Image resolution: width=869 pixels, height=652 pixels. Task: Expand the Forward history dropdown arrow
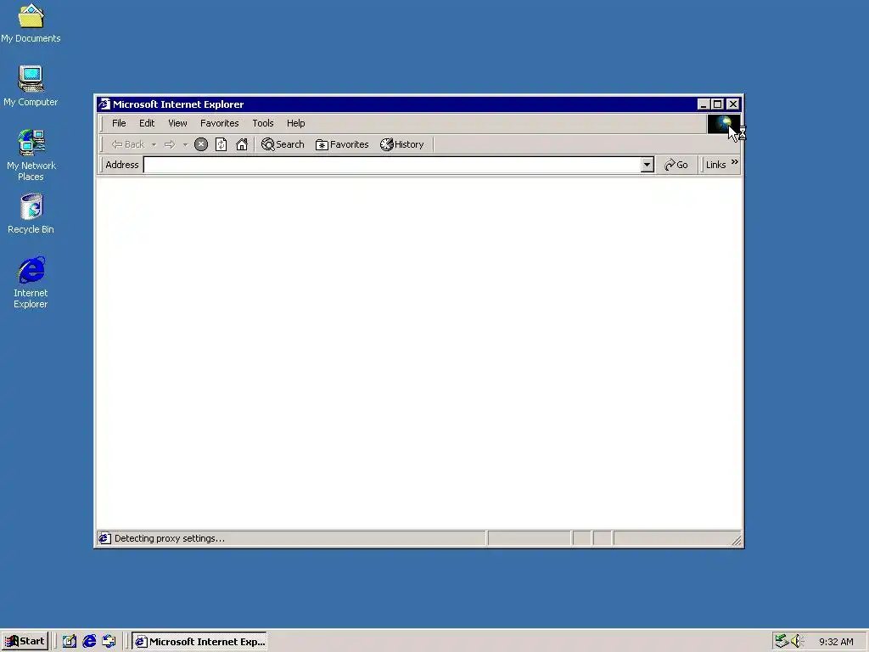click(185, 144)
